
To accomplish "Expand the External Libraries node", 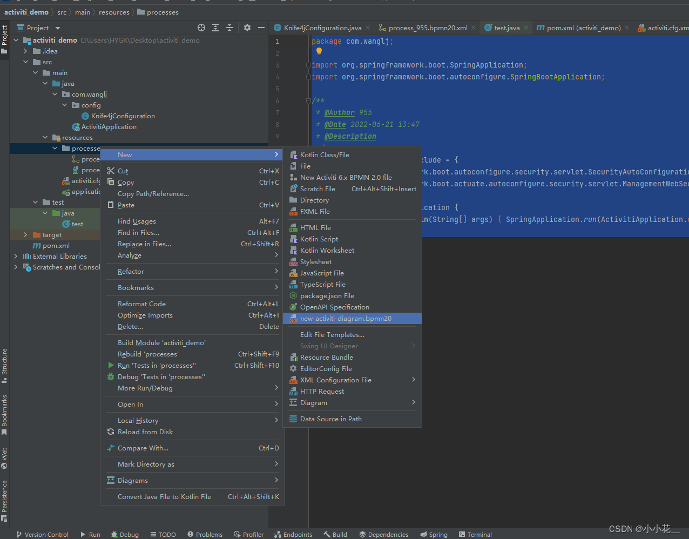I will (x=15, y=256).
